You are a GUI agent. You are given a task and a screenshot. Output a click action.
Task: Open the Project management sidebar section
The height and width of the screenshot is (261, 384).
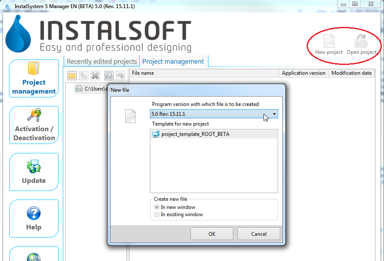[x=34, y=79]
